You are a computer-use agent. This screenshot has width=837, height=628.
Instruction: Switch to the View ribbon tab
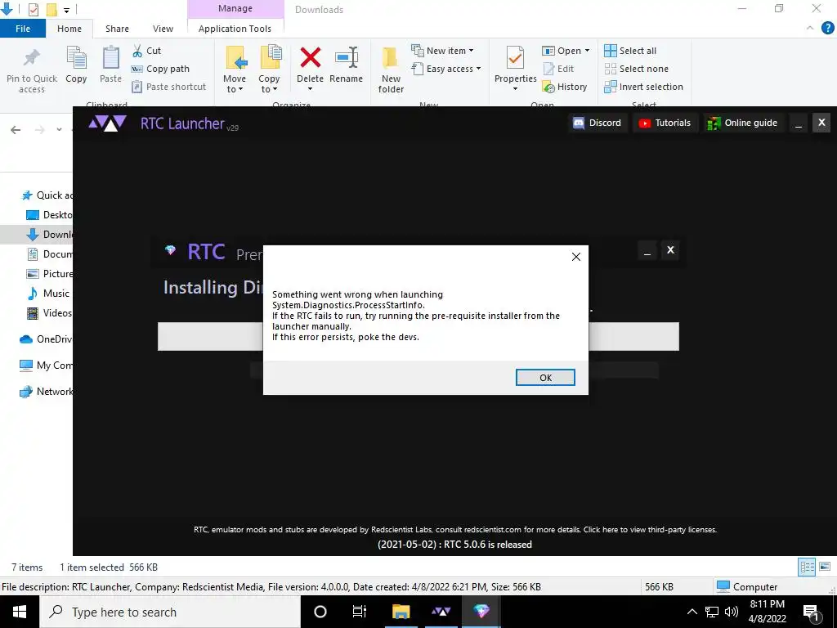163,29
